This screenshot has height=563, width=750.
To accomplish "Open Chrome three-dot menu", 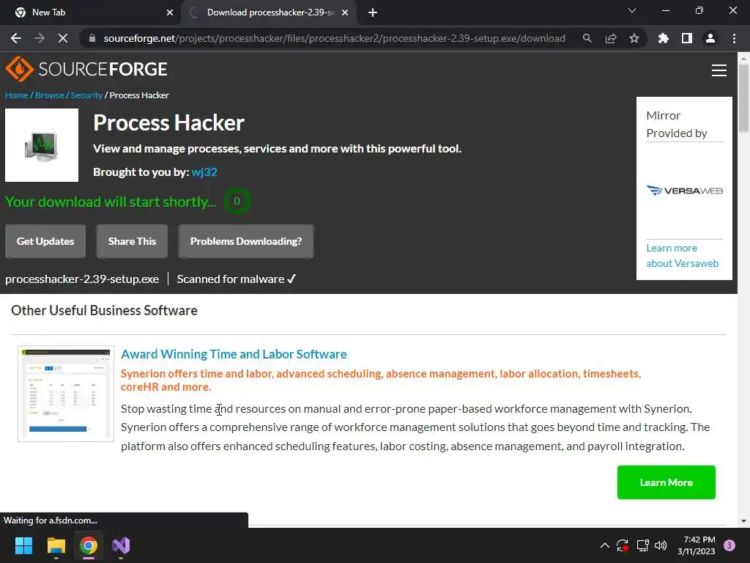I will point(734,38).
